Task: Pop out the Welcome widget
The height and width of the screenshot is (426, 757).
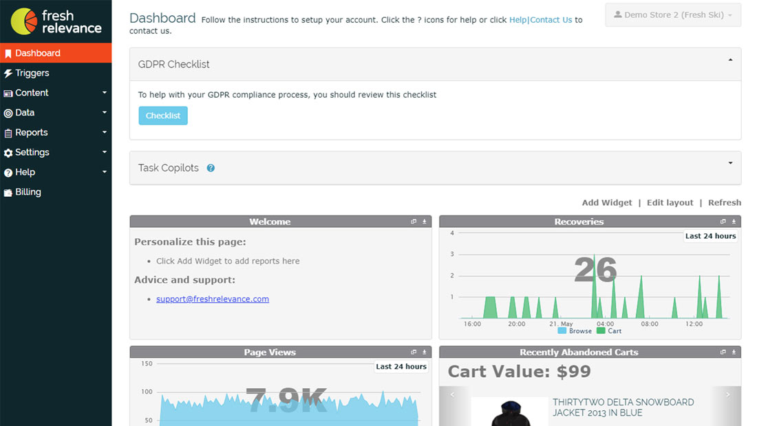Action: click(414, 222)
